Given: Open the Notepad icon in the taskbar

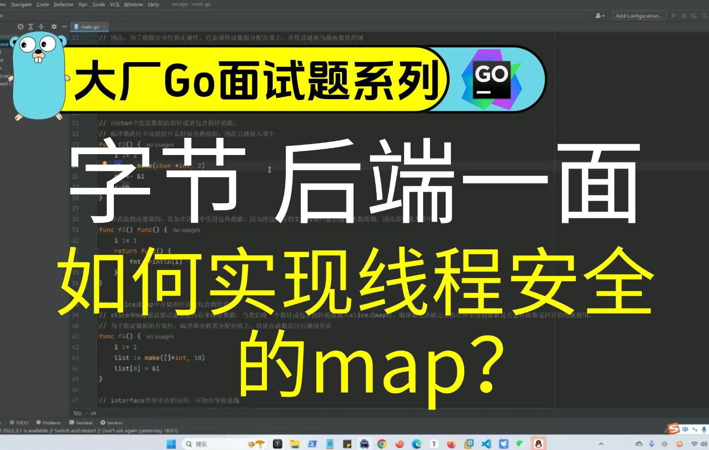Looking at the screenshot, I should point(330,444).
